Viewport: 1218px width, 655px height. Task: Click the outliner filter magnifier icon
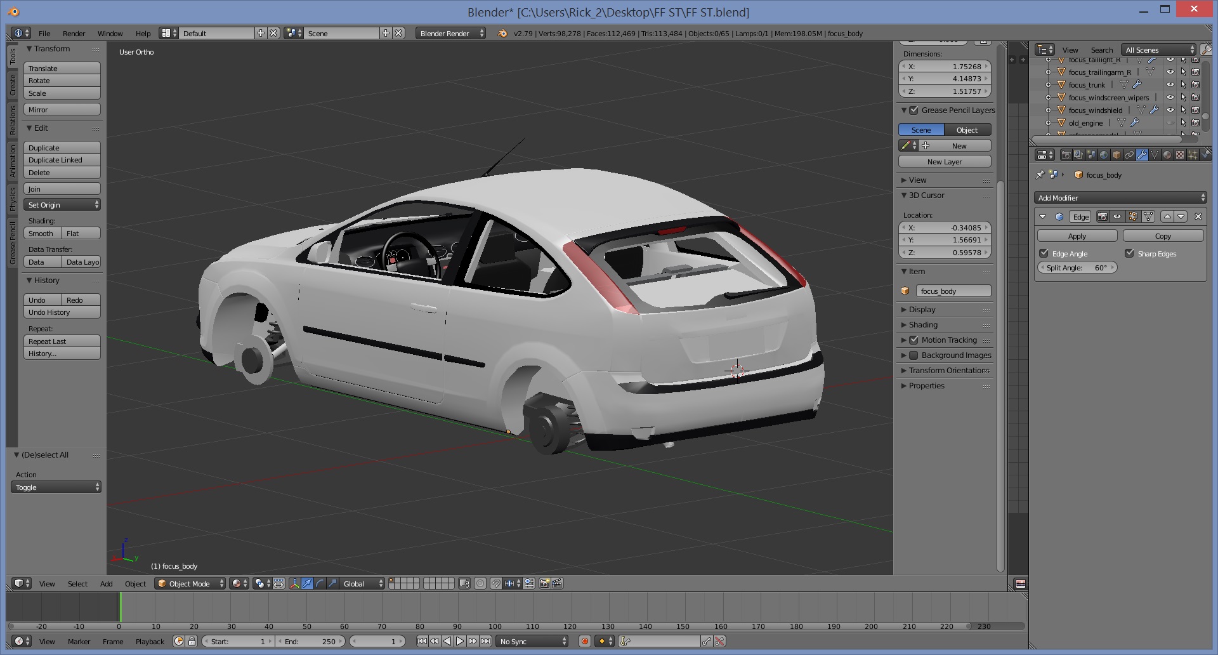coord(1206,50)
